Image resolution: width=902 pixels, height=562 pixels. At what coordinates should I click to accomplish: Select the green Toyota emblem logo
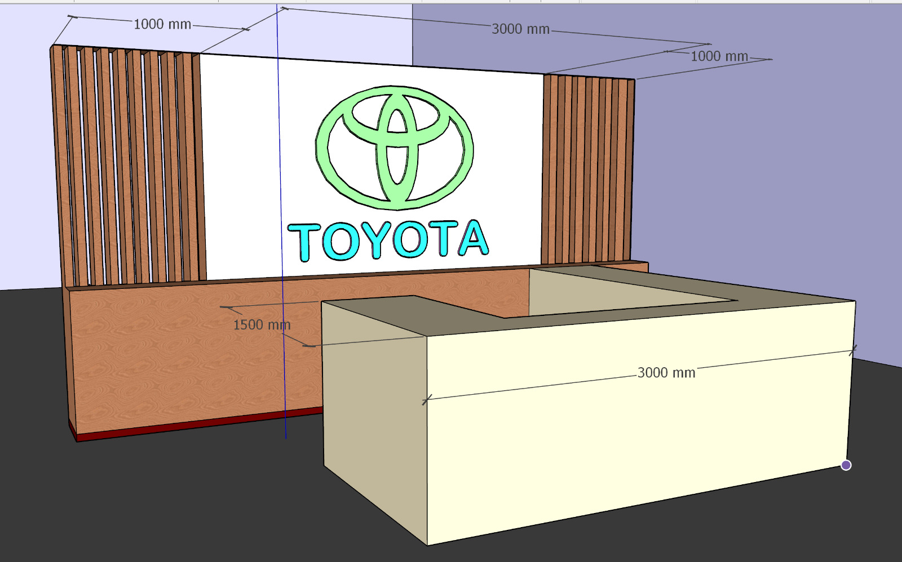[x=394, y=148]
